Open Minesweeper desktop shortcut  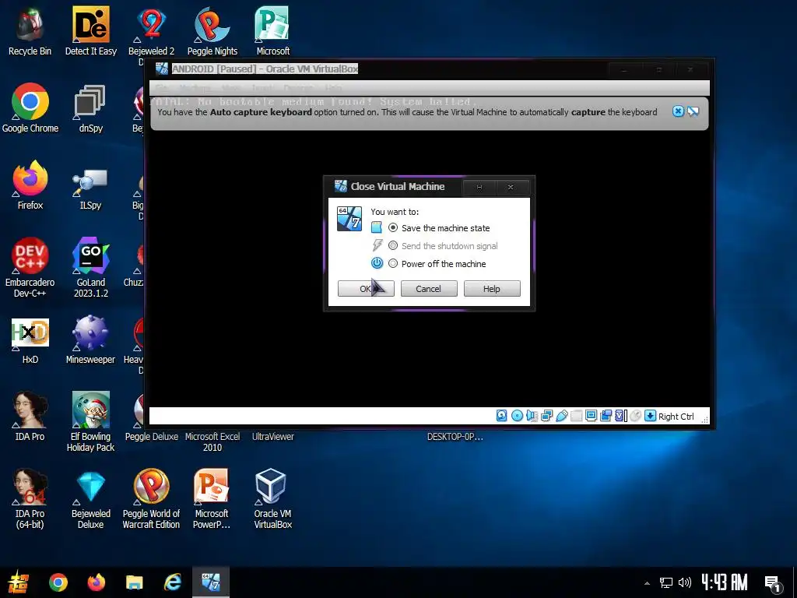click(x=90, y=339)
